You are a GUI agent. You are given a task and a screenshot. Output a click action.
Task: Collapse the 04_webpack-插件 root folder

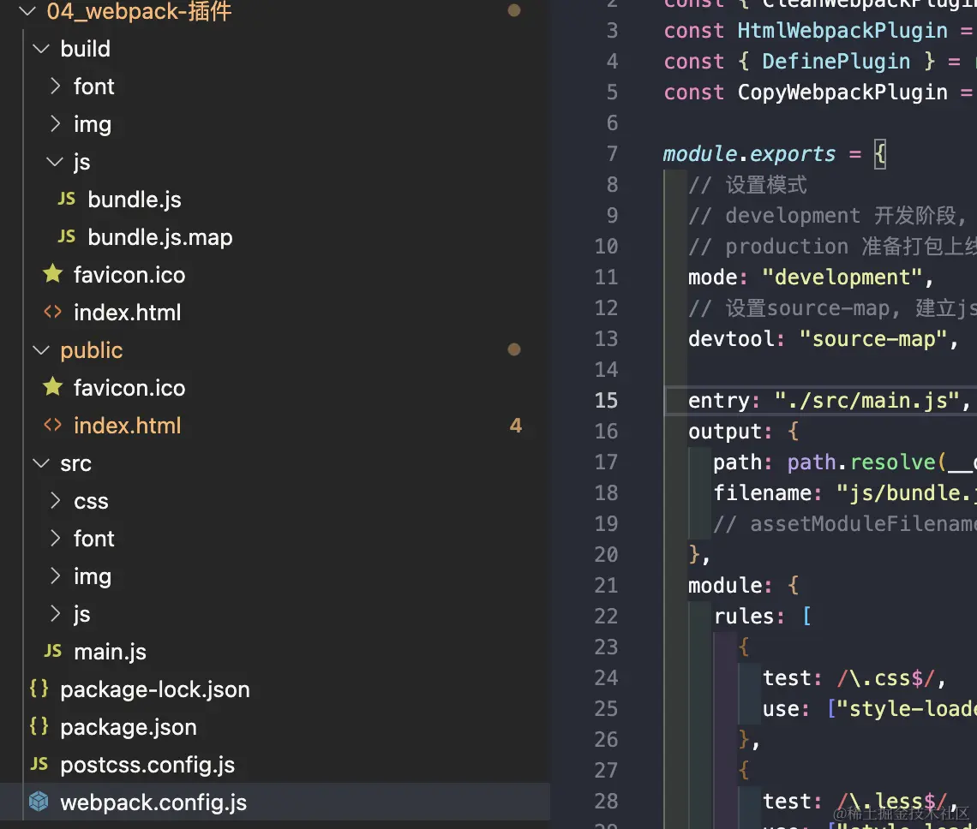27,10
